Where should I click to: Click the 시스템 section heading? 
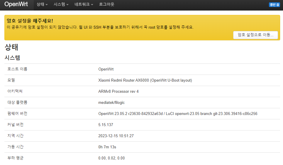point(12,58)
